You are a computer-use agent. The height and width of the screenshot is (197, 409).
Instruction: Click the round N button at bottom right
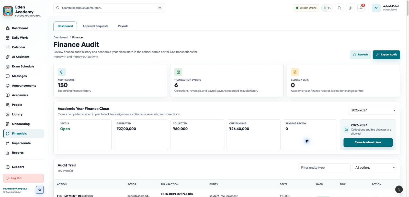399,189
